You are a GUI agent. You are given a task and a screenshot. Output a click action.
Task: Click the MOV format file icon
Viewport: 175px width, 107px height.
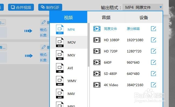pos(60,42)
